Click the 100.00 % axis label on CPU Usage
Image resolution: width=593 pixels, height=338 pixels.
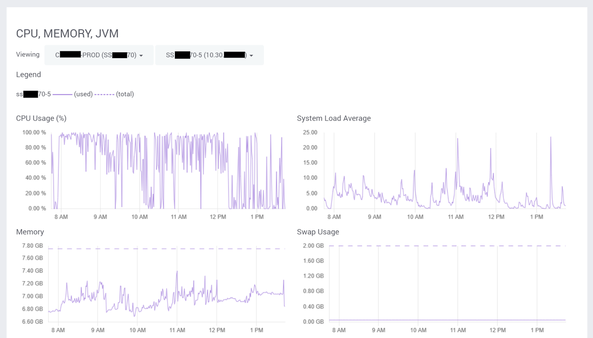point(35,133)
